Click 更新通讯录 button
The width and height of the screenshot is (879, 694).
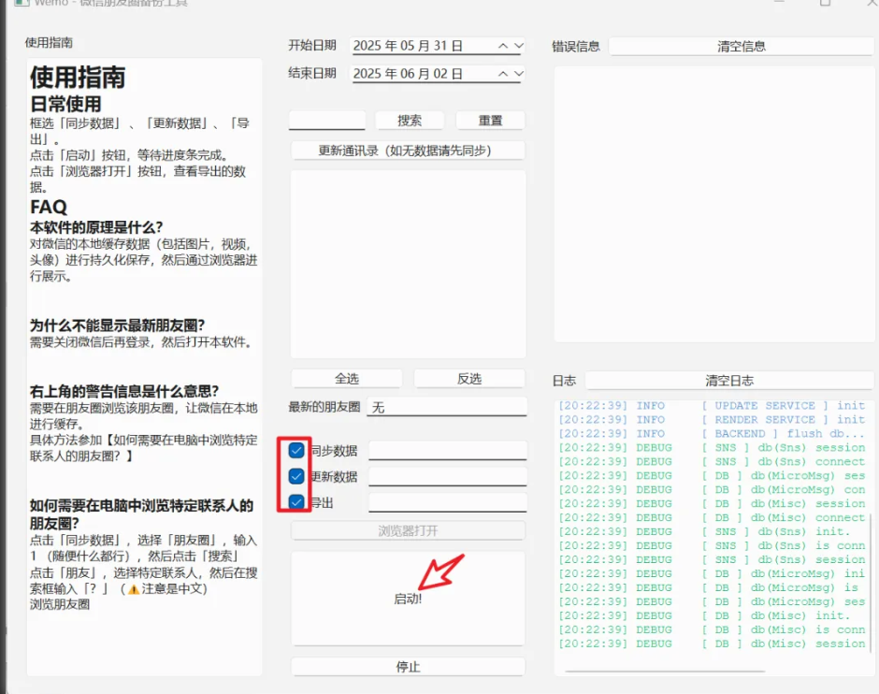click(x=408, y=151)
